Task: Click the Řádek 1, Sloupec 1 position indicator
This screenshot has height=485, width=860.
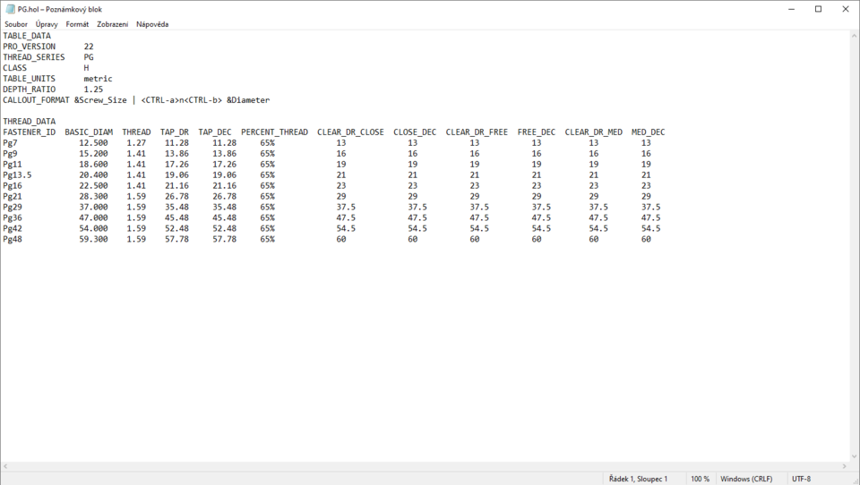Action: [638, 479]
